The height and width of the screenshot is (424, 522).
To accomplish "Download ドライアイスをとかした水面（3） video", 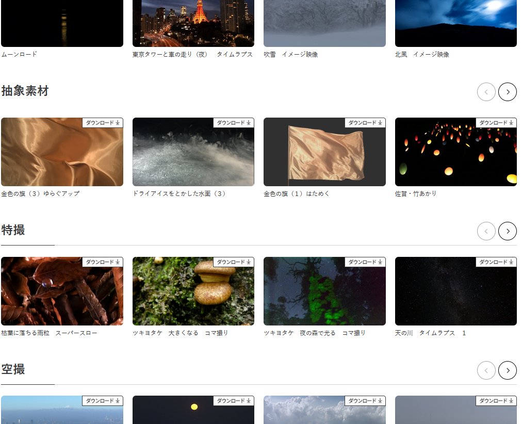I will [234, 123].
